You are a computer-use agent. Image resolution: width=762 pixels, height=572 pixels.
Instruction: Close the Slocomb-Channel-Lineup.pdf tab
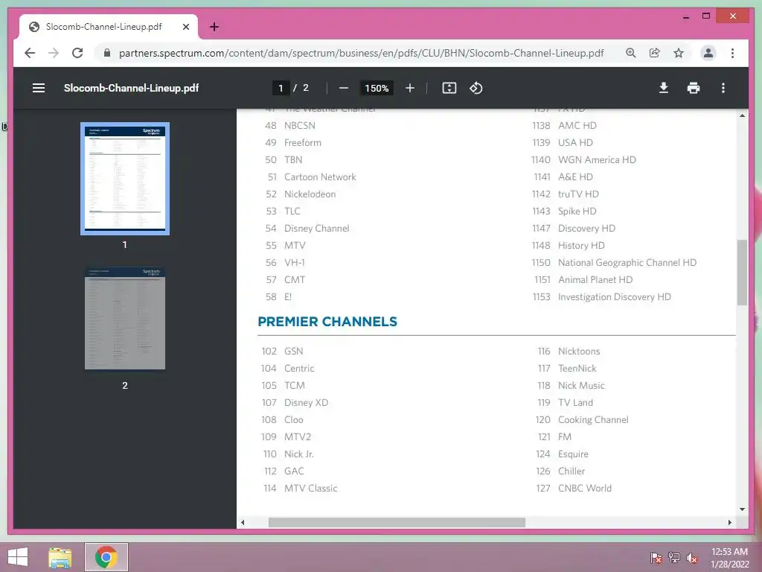tap(185, 27)
